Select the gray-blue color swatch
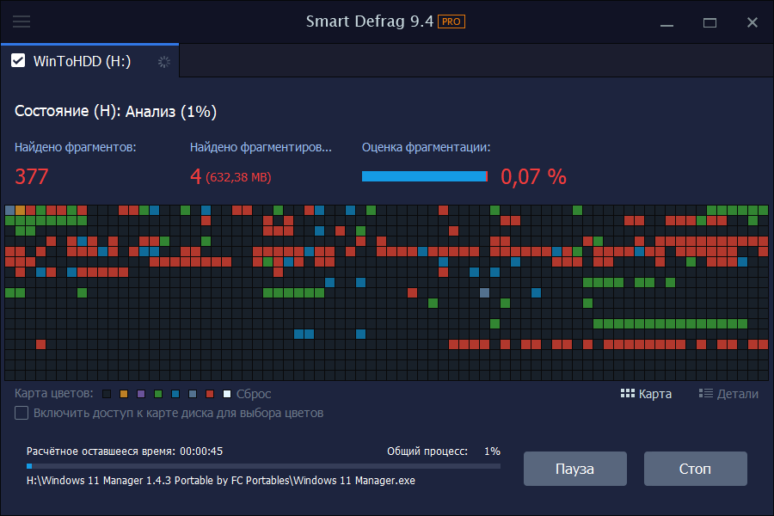The height and width of the screenshot is (516, 774). tap(193, 394)
